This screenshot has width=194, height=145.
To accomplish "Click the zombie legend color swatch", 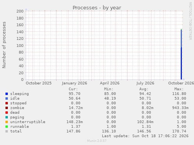I will point(7,108).
